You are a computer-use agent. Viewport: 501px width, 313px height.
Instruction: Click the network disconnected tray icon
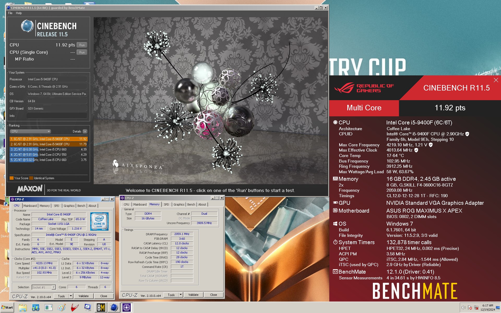476,308
